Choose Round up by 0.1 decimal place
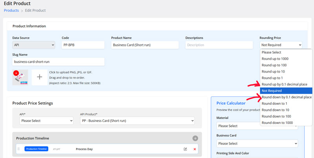The image size is (314, 158). pos(287,84)
